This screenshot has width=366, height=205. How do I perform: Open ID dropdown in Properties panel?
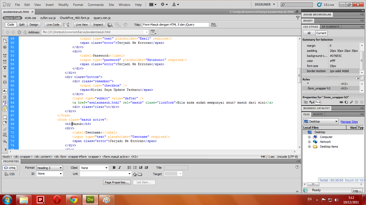(x=50, y=174)
